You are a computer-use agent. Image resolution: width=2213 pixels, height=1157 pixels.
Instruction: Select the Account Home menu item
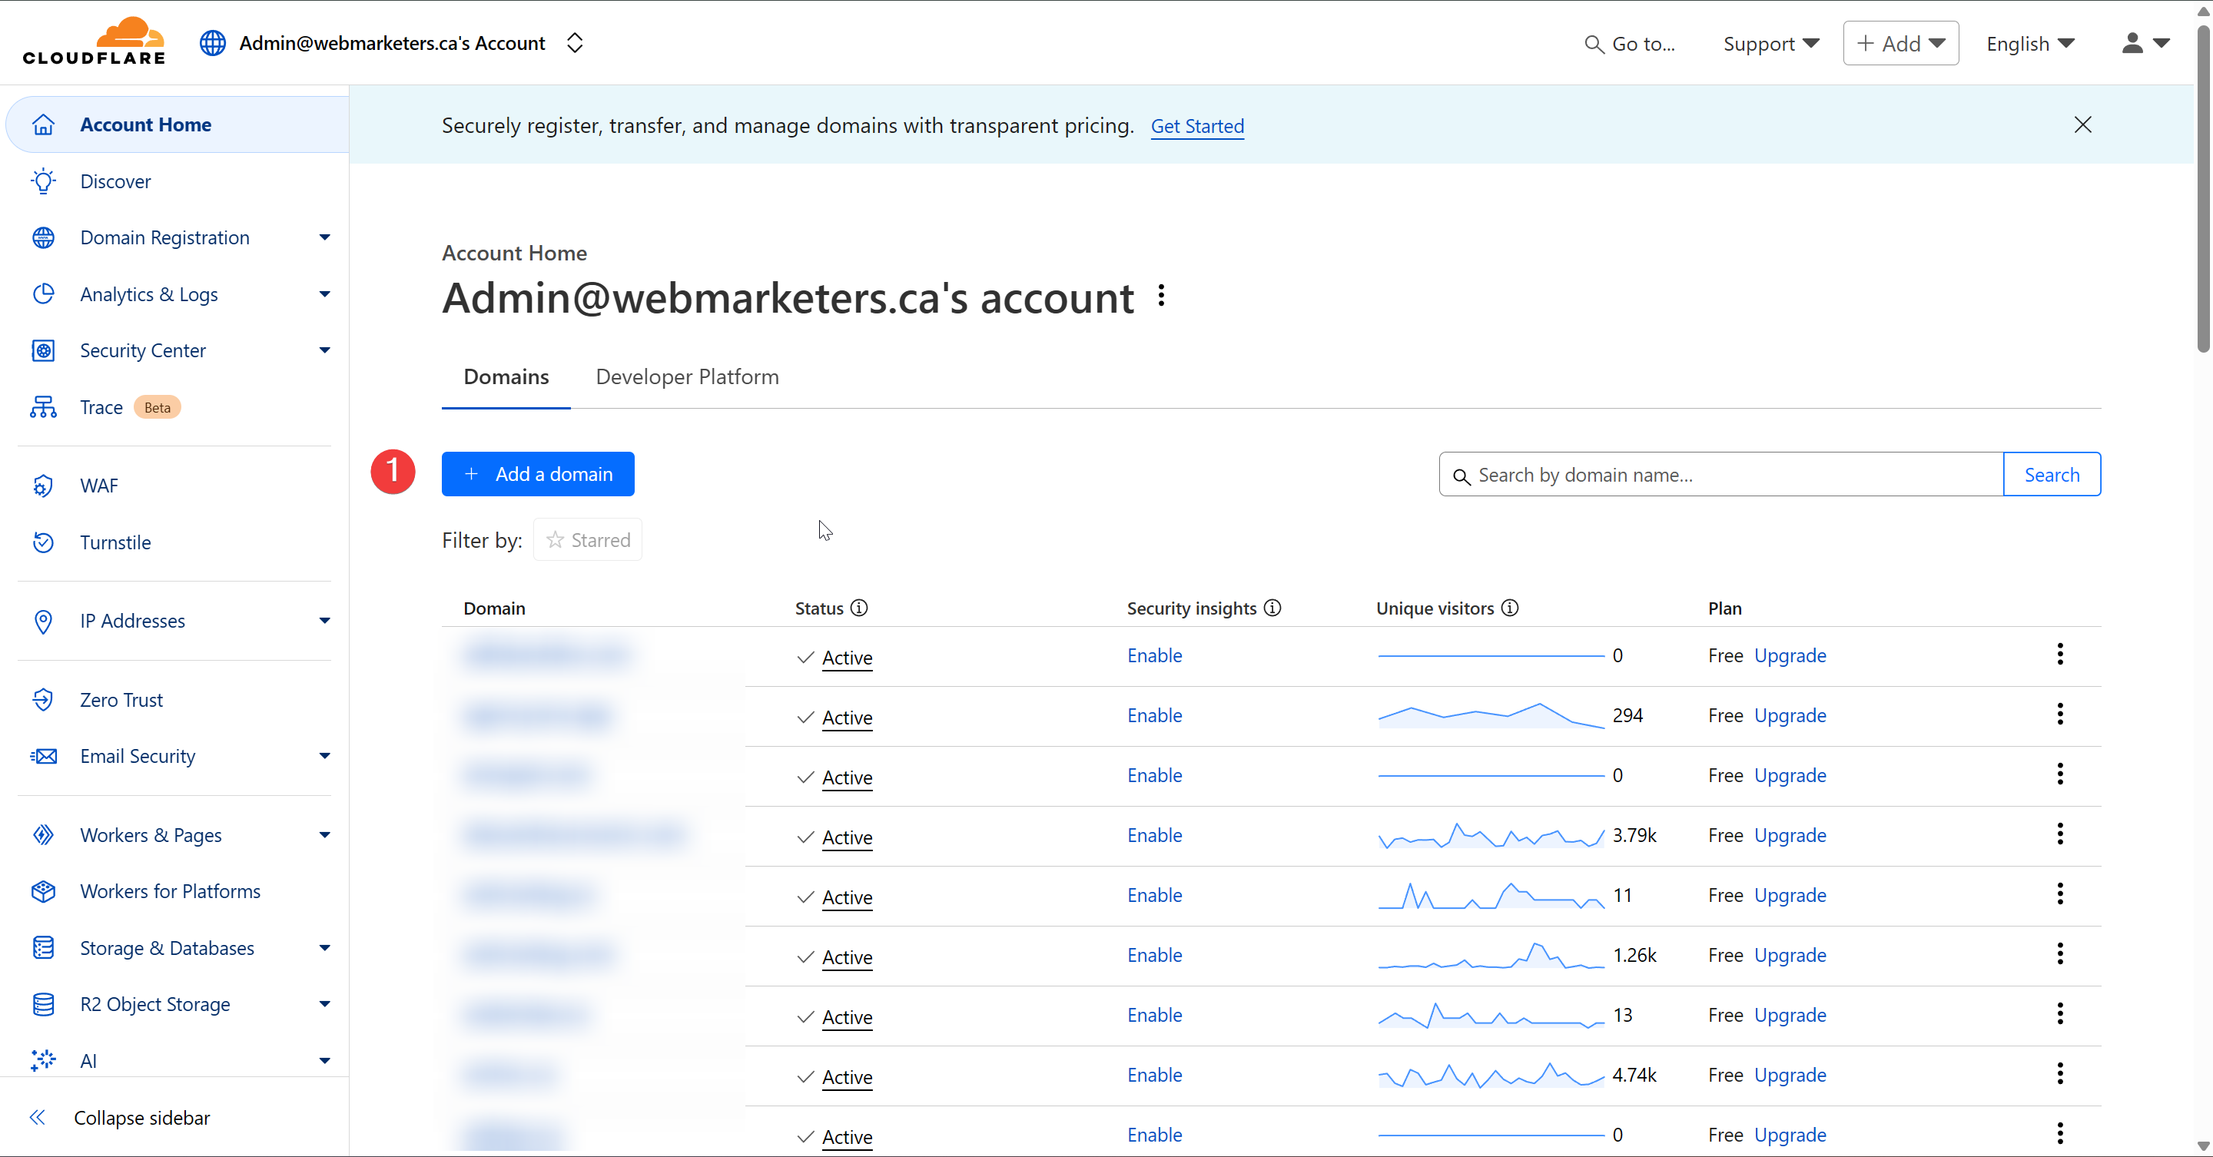tap(145, 124)
